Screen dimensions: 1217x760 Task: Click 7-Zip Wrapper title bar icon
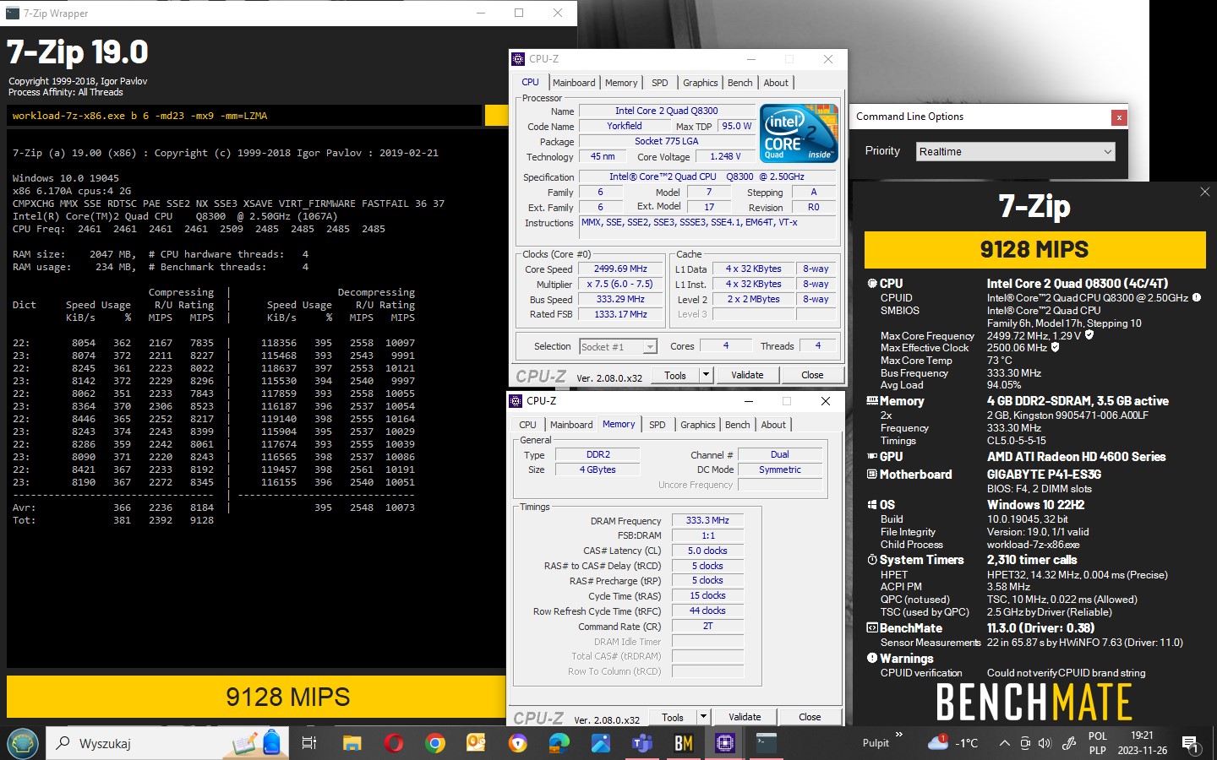(12, 13)
